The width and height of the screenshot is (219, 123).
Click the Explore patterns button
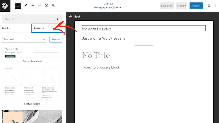[x=56, y=39]
